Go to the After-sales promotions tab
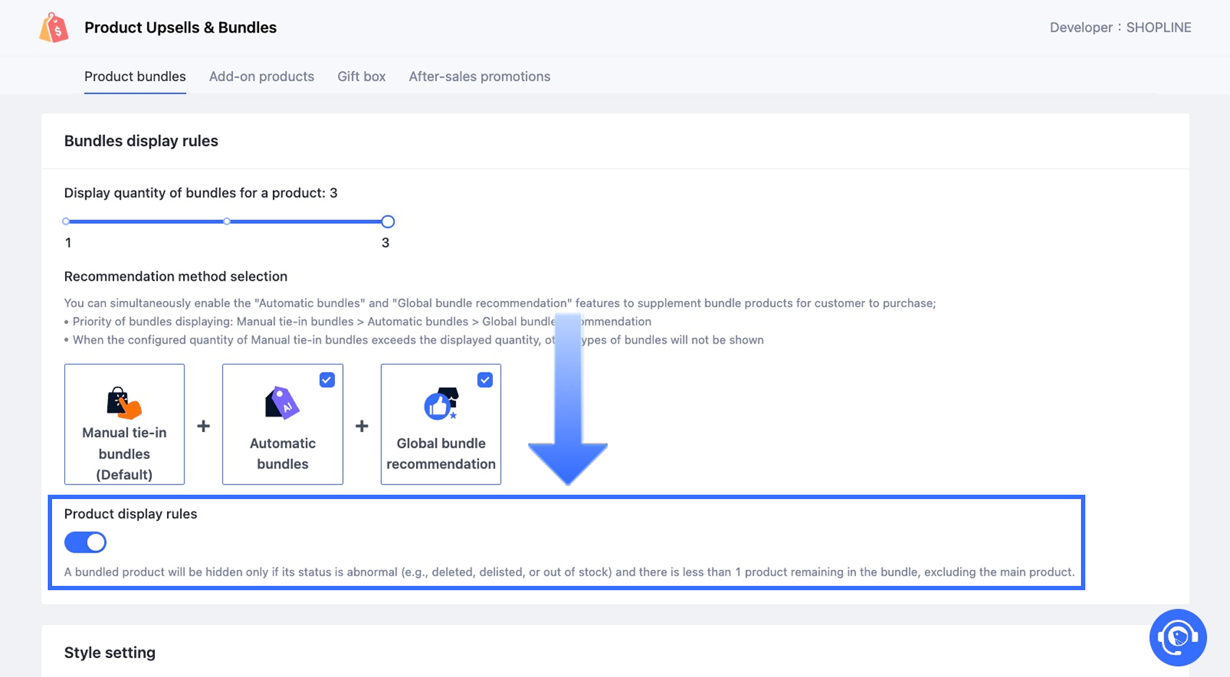 (x=479, y=77)
